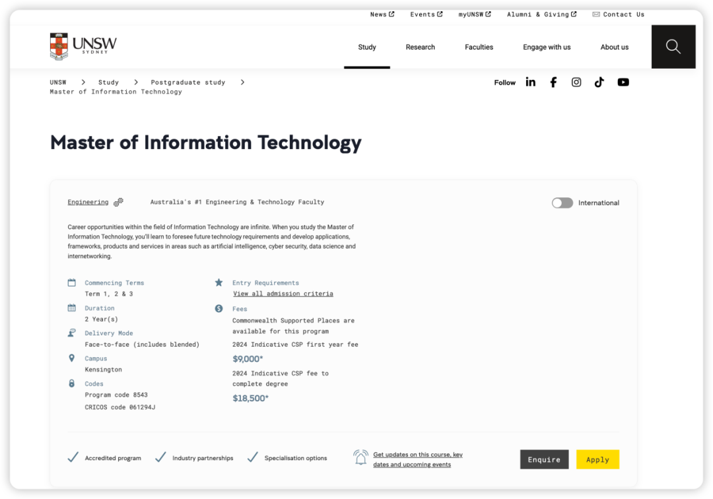The height and width of the screenshot is (499, 713).
Task: Click the notification bell icon
Action: (360, 457)
